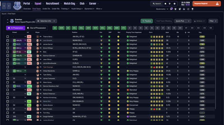Open the shirt icon bookmark
Image resolution: width=224 pixels, height=125 pixels.
coord(176,9)
